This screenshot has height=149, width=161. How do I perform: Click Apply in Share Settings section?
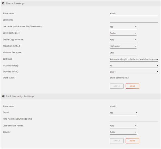pos(117,86)
